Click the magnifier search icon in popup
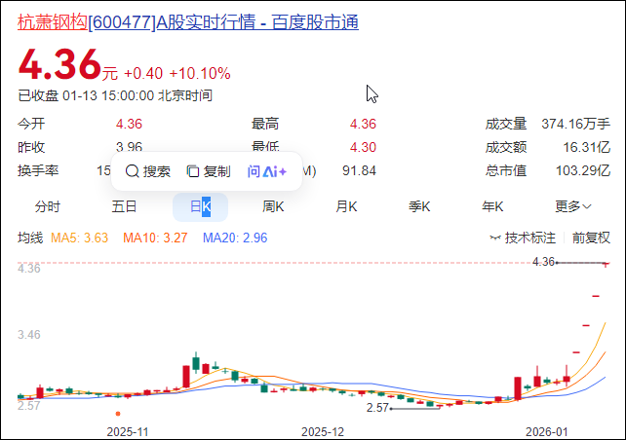The image size is (626, 440). click(133, 171)
